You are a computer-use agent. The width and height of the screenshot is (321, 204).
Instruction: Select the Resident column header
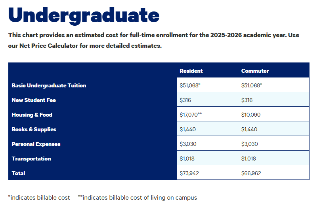191,71
